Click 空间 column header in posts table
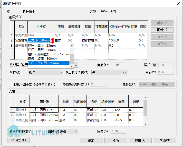This screenshot has width=183, height=147. pyautogui.click(x=121, y=101)
